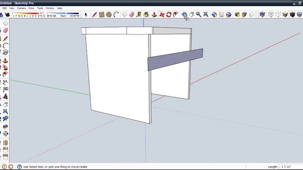Viewport: 303px width, 170px height.
Task: Select the arrow Select tool
Action: 86,15
